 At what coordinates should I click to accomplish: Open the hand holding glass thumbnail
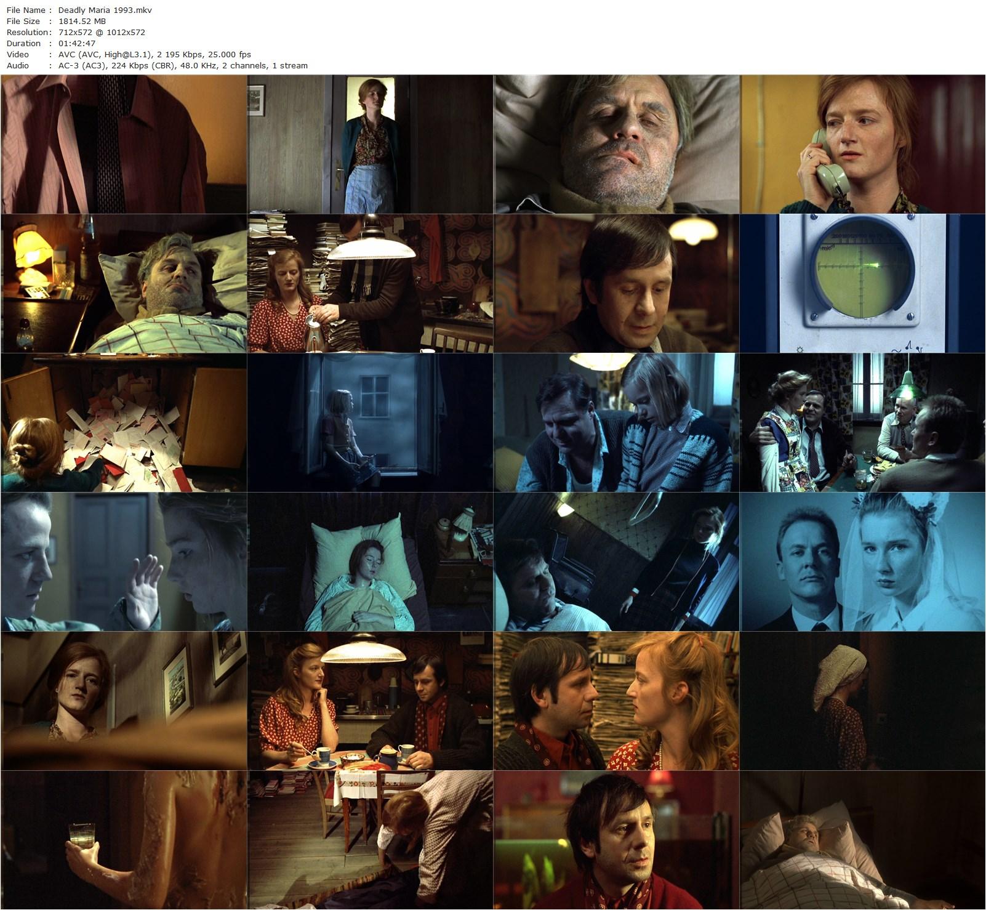coord(124,840)
